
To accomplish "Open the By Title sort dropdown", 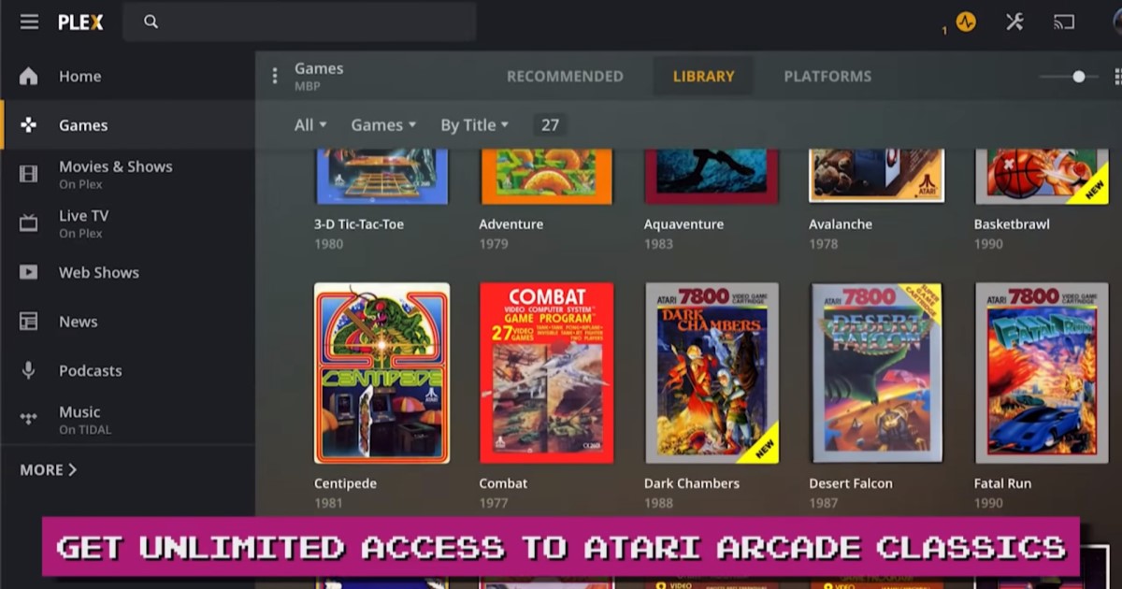I will click(x=474, y=125).
